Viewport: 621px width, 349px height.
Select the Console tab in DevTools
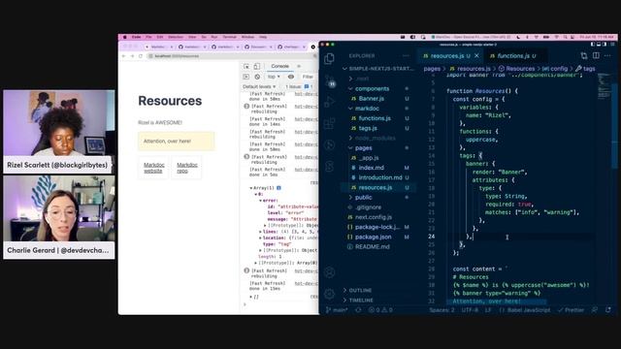click(x=280, y=66)
